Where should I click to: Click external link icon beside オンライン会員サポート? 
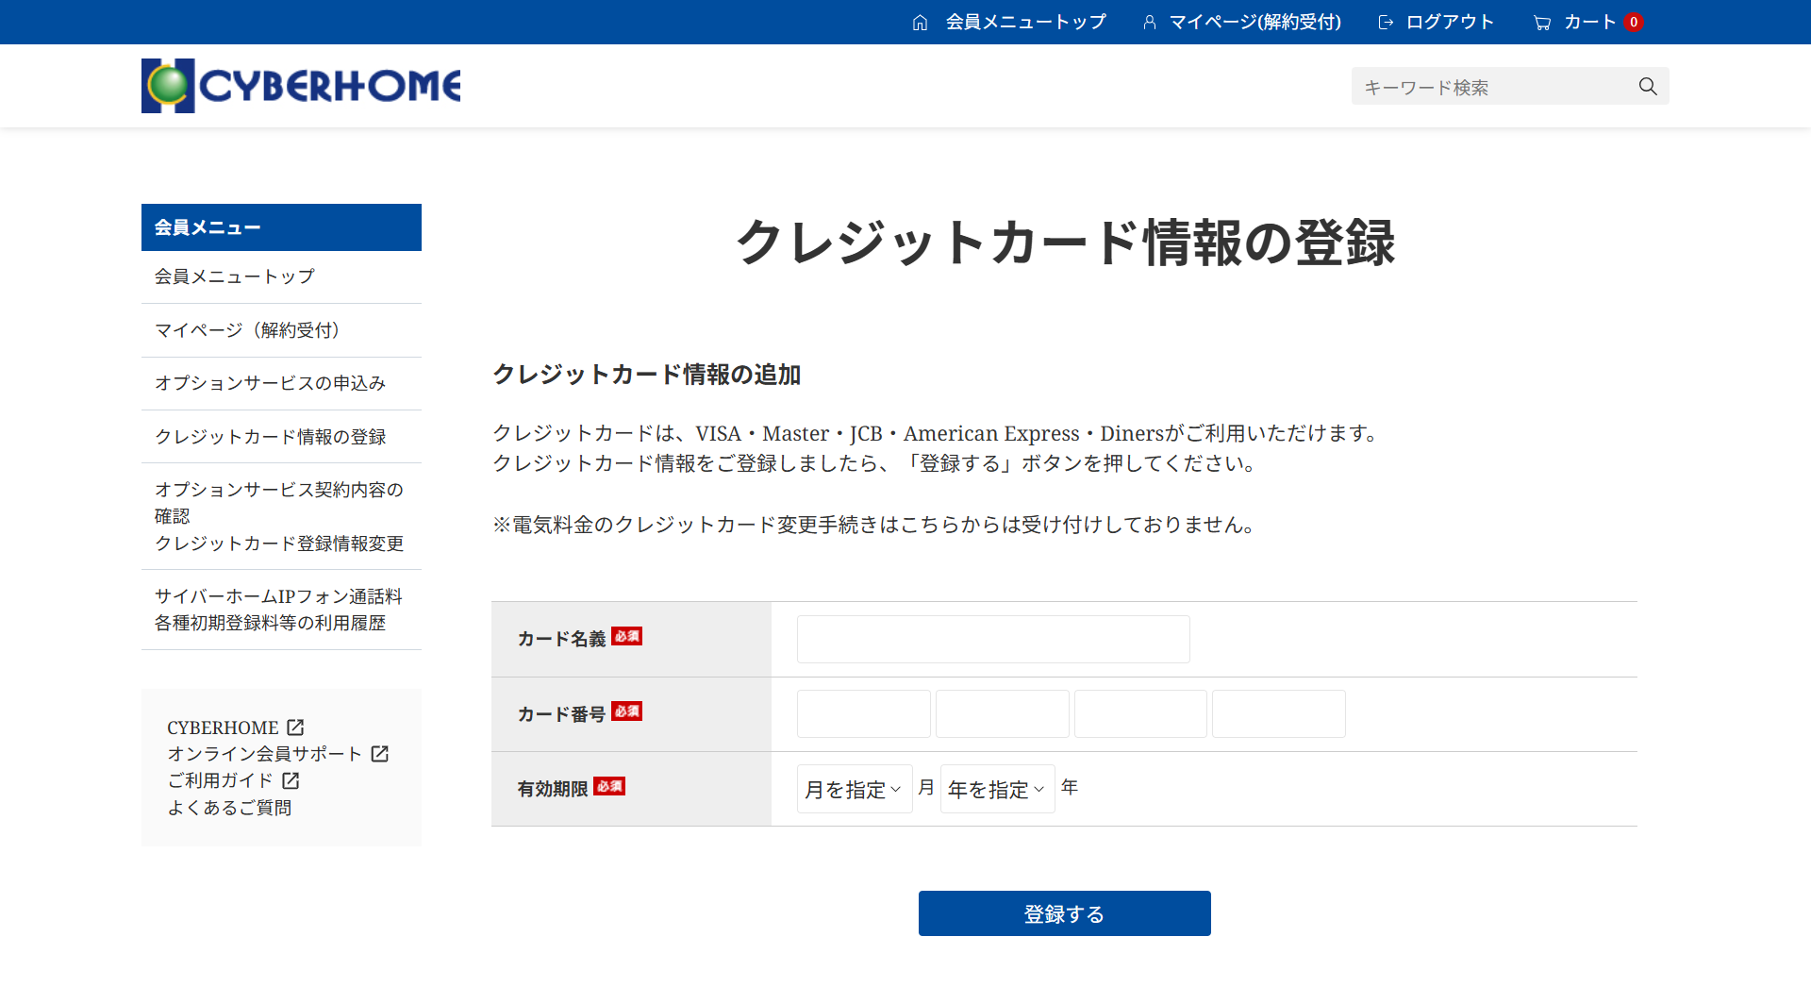pos(380,754)
